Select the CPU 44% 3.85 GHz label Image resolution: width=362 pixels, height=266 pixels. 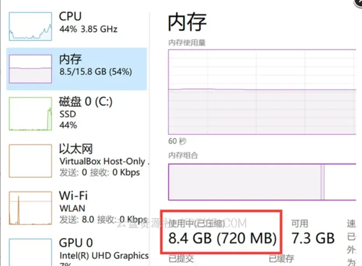coord(88,29)
